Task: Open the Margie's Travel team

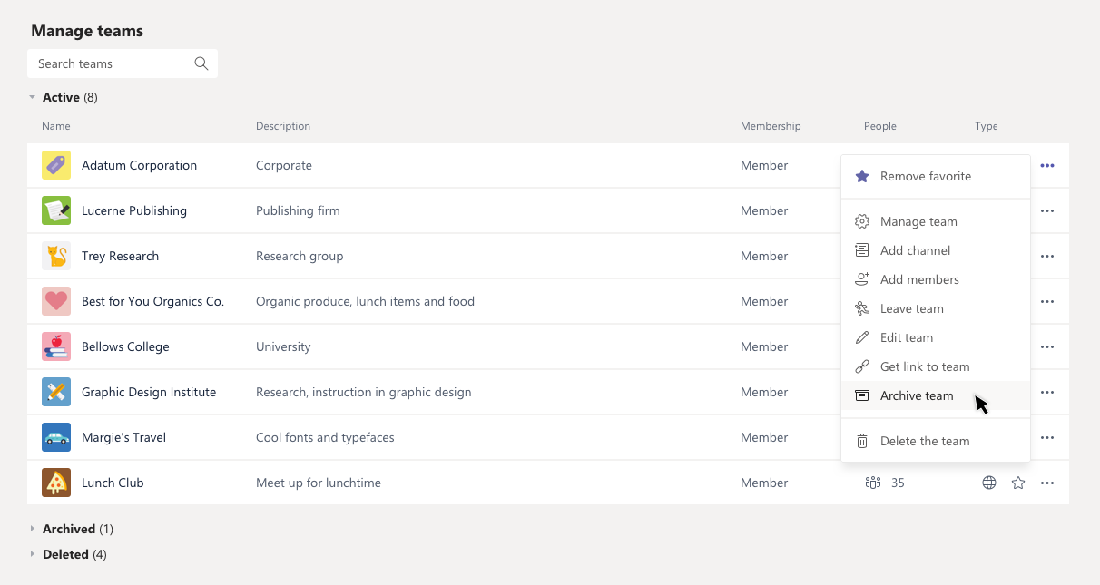Action: (x=123, y=437)
